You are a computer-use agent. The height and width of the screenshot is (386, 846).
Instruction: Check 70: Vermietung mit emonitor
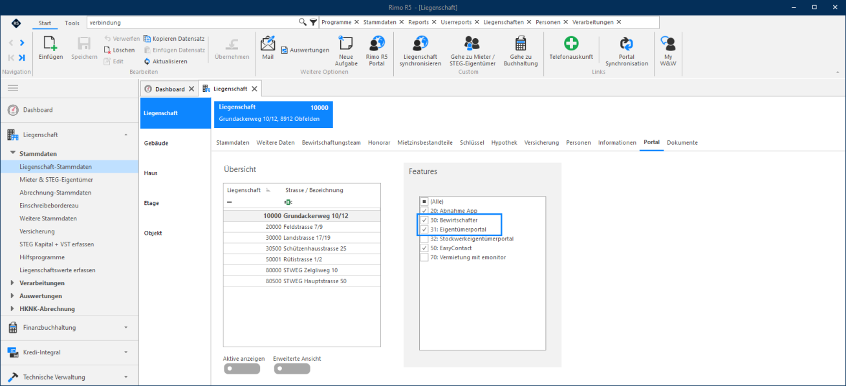(x=424, y=257)
